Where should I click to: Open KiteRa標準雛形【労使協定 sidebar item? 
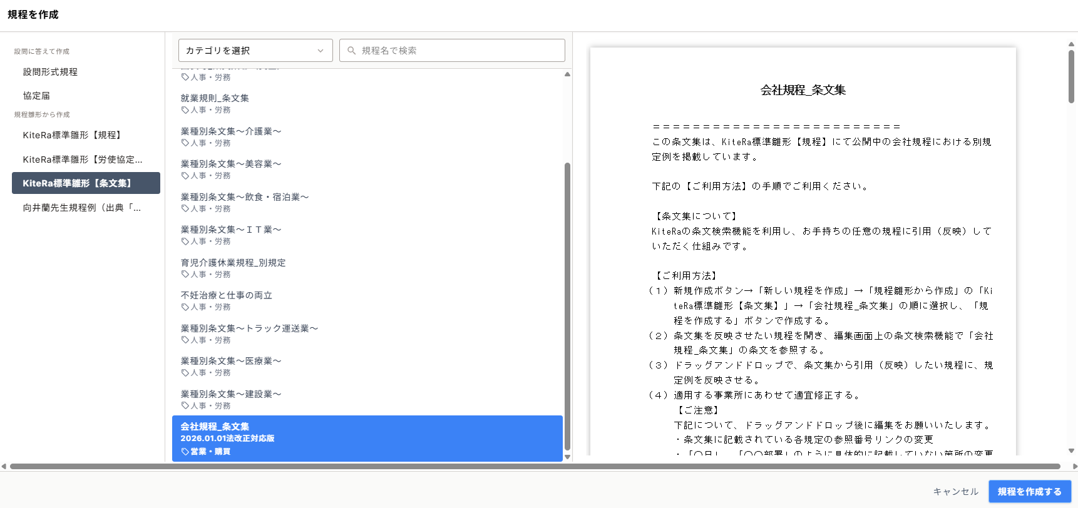coord(83,160)
